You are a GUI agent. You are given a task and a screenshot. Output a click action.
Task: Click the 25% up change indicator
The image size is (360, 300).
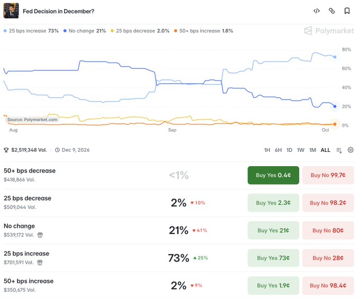[x=201, y=258]
